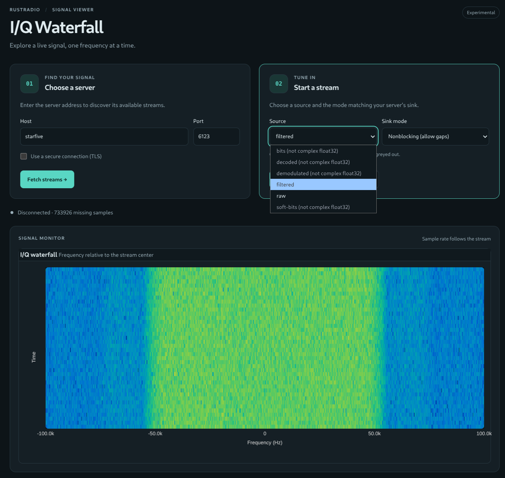
Task: Focus the Host input field
Action: [104, 136]
